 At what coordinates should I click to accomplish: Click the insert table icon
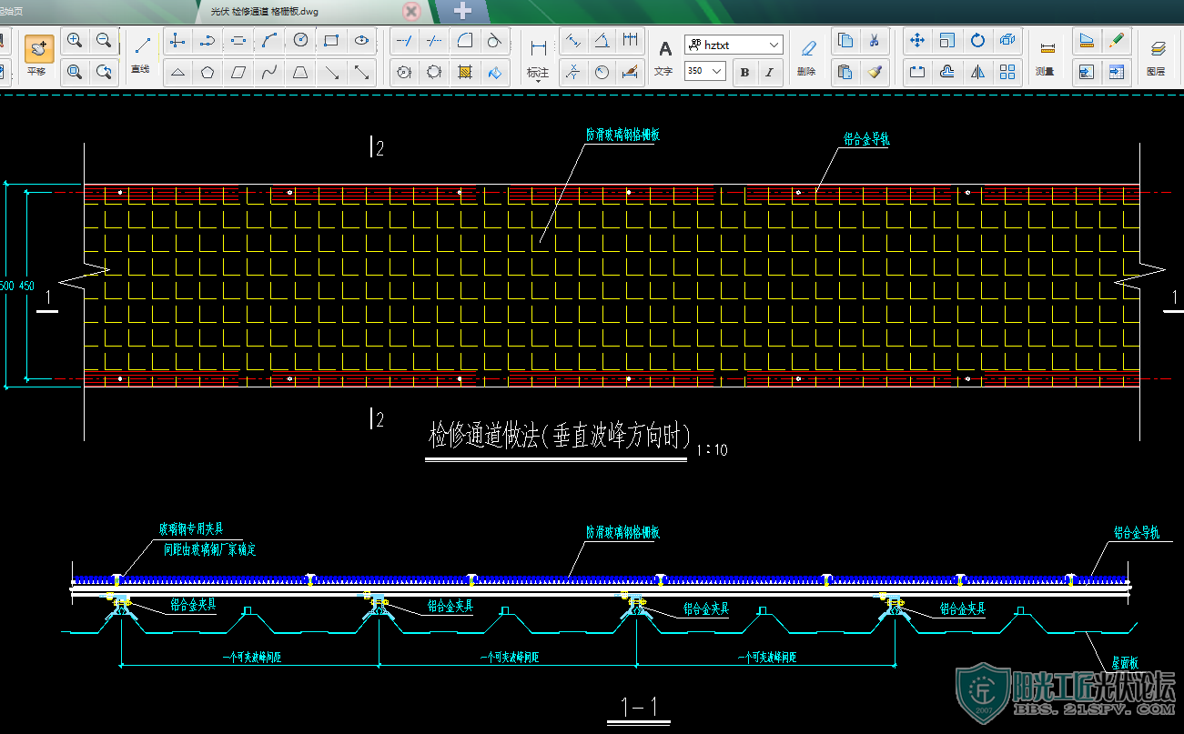(x=1116, y=72)
